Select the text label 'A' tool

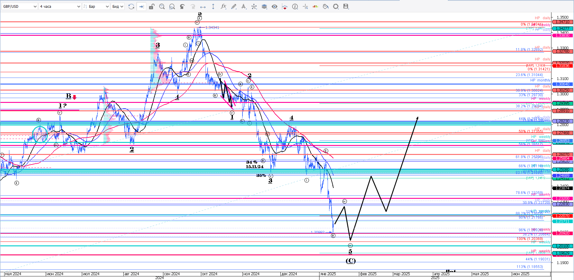(244, 6)
